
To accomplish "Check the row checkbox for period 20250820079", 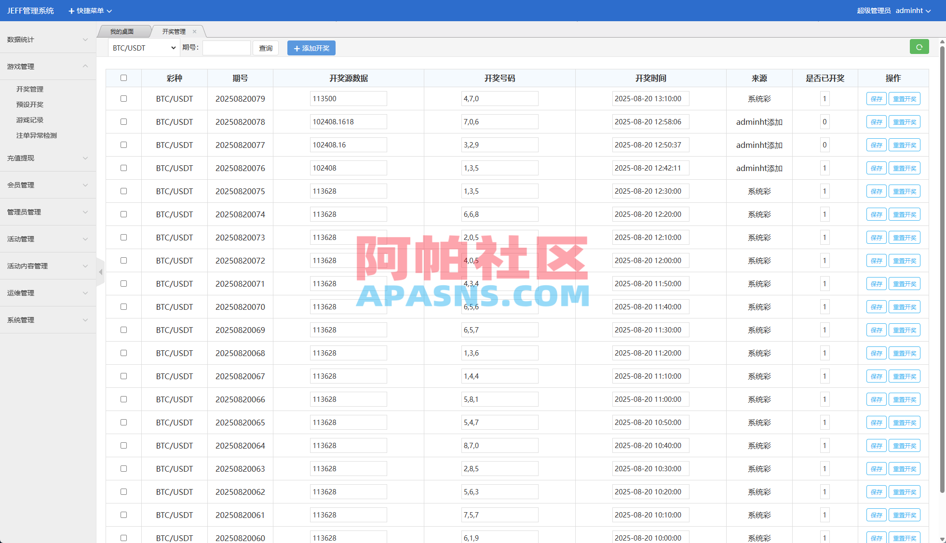I will [x=123, y=98].
